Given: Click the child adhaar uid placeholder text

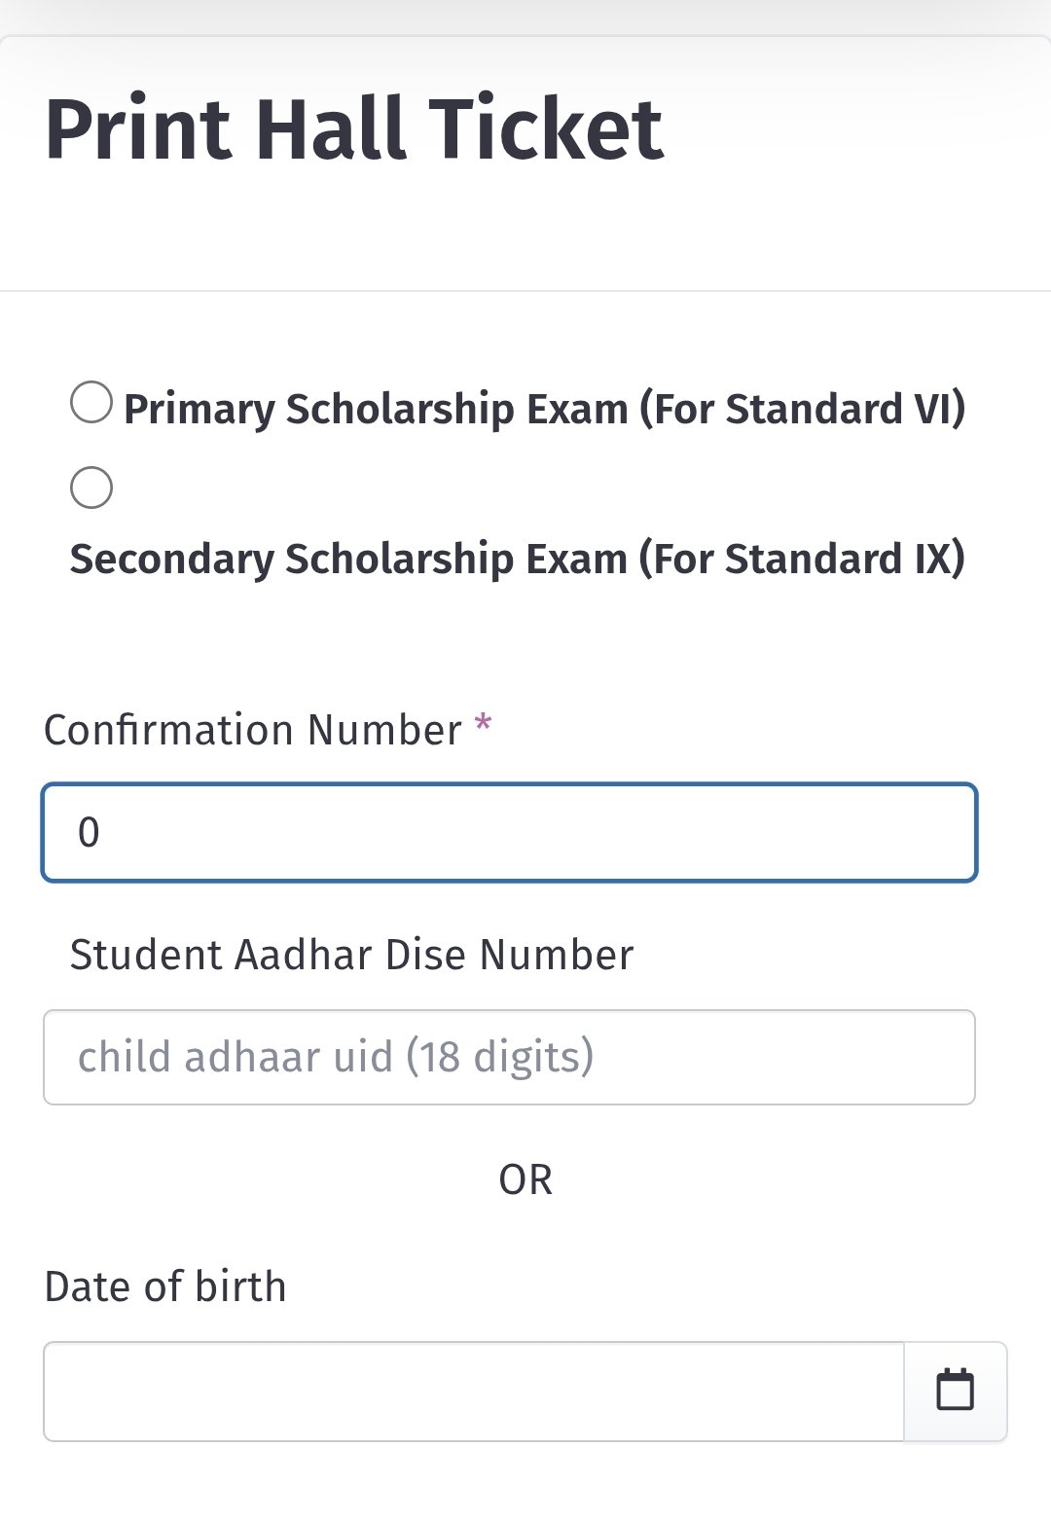Looking at the screenshot, I should [236, 1057].
